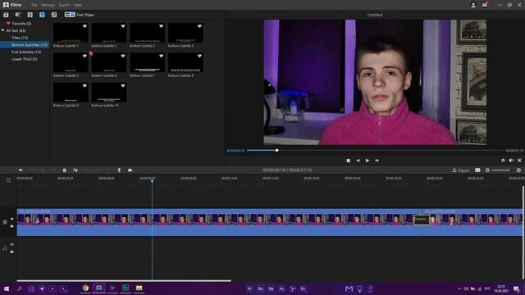The image size is (525, 295).
Task: Open the File menu
Action: tap(34, 5)
